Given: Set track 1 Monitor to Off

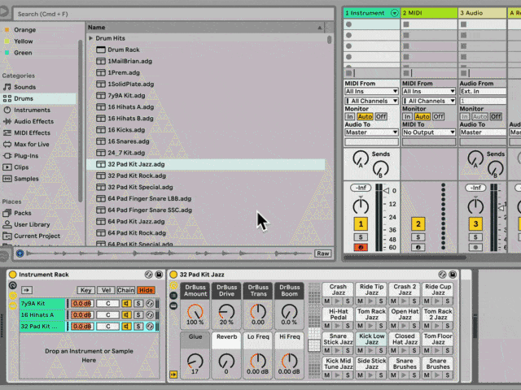Looking at the screenshot, I should point(381,116).
